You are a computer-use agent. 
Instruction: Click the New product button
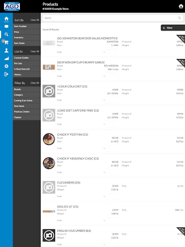pos(173,28)
